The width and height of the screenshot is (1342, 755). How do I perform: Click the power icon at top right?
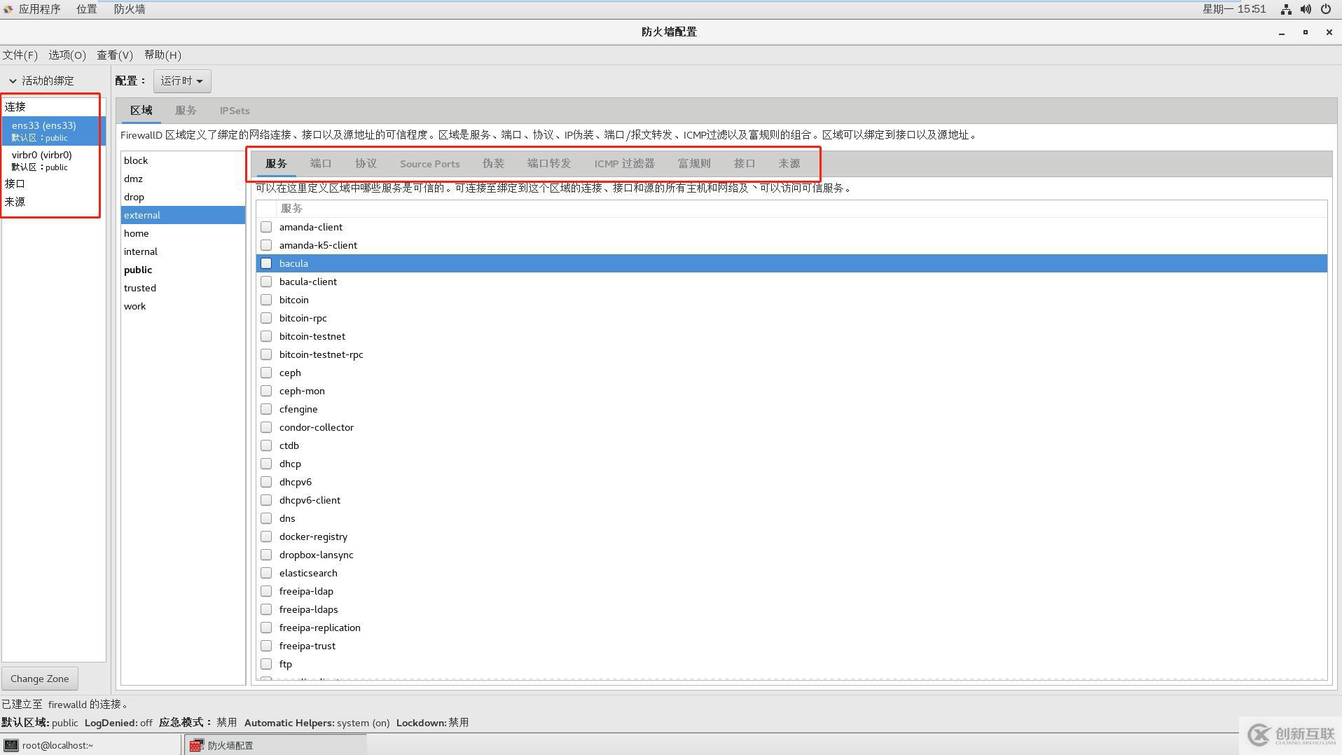pos(1326,9)
